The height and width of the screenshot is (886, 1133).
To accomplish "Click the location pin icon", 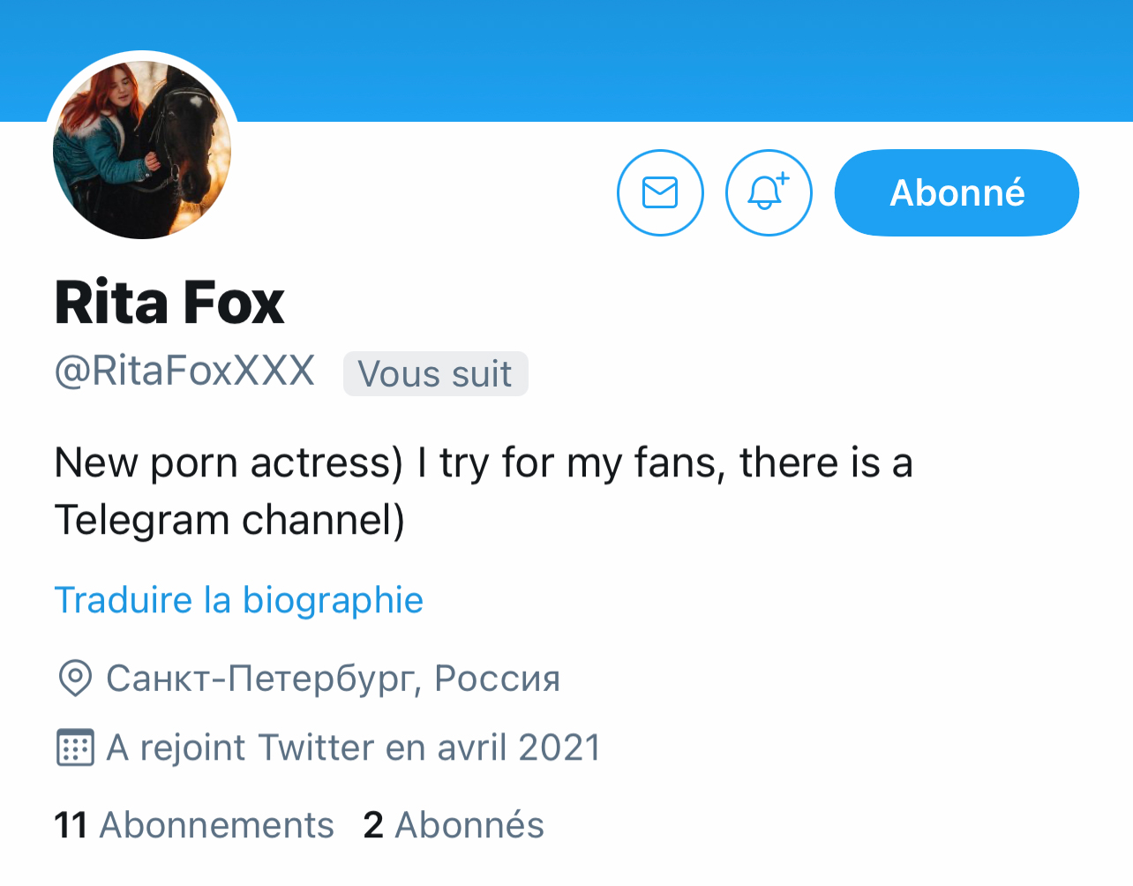I will (x=75, y=679).
